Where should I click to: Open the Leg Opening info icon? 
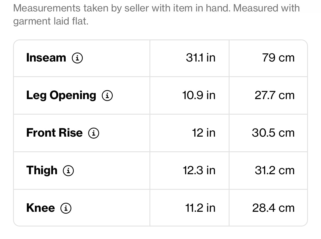[107, 96]
